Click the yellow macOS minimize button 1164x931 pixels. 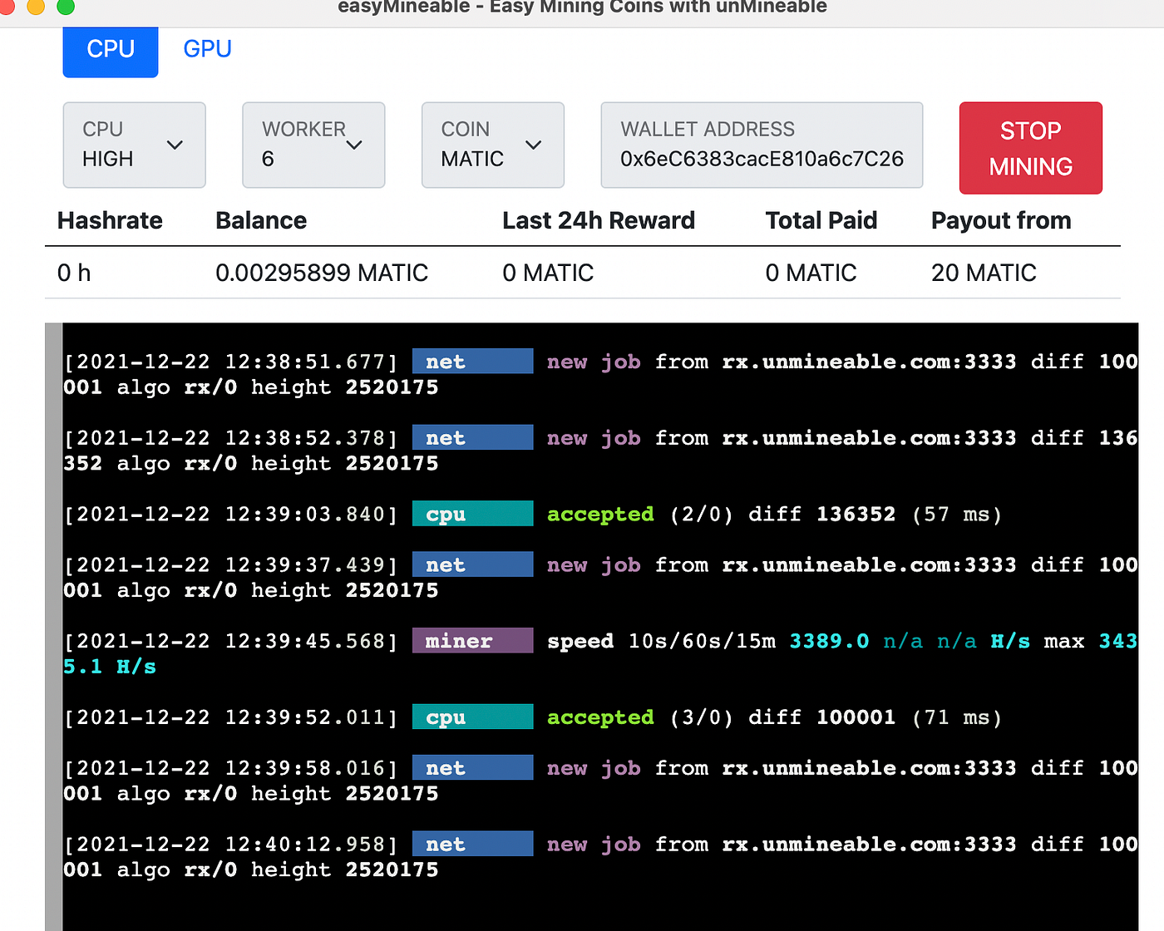pyautogui.click(x=36, y=7)
